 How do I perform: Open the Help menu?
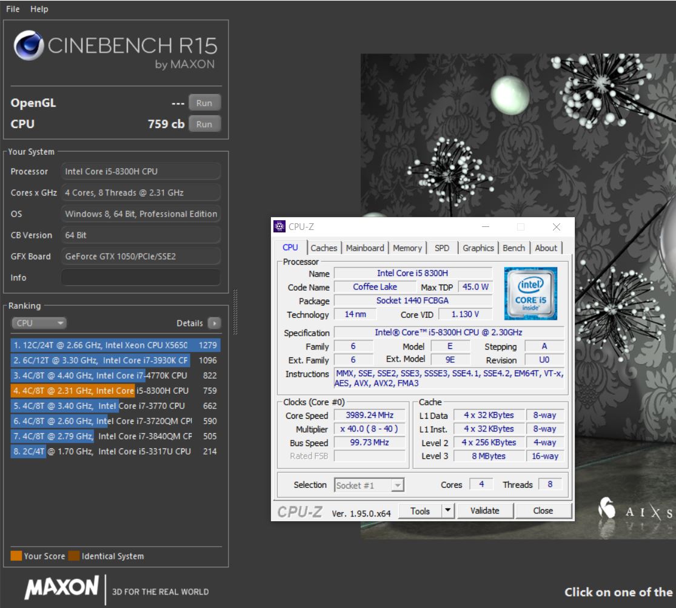point(39,9)
